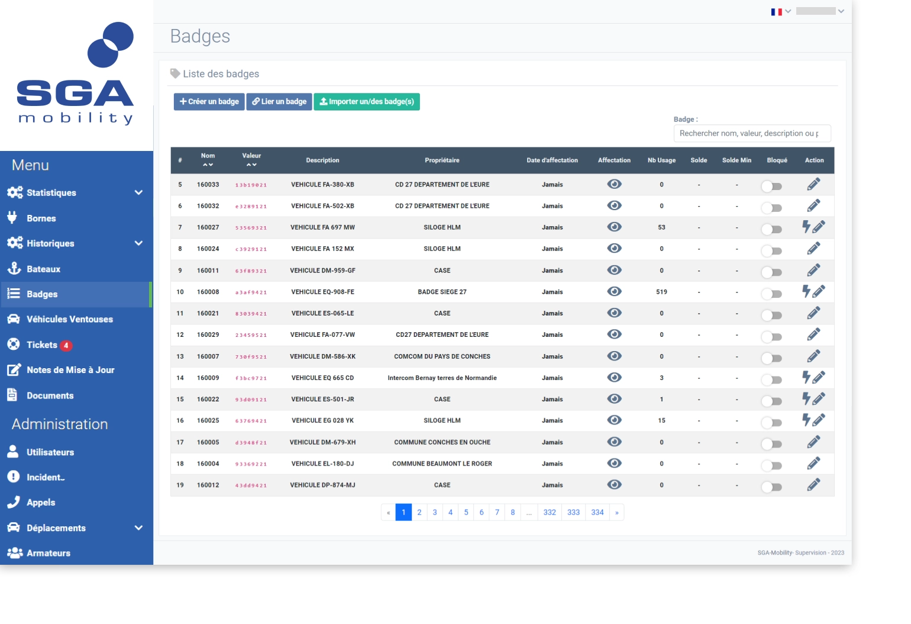Open Véhicules Ventouses in the sidebar
This screenshot has width=911, height=624.
point(69,319)
